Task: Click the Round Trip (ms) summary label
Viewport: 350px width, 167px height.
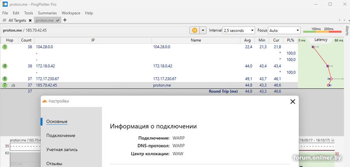Action: click(223, 91)
